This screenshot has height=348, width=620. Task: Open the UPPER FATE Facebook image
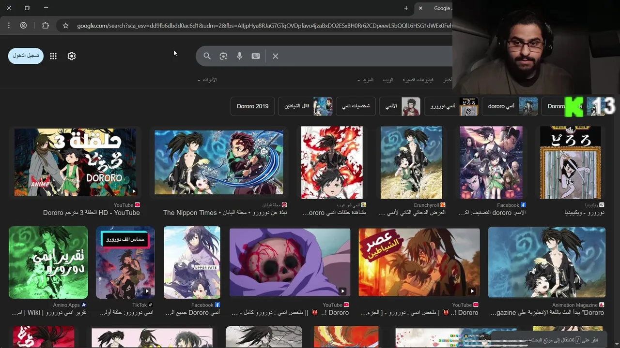click(x=192, y=262)
